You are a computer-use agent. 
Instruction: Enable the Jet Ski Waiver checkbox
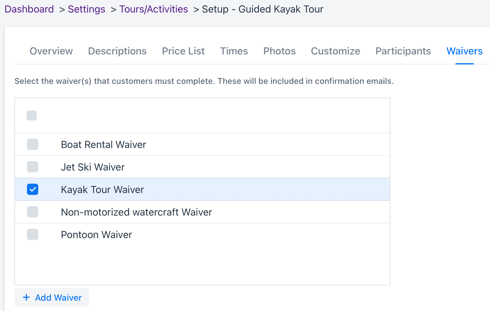(33, 167)
